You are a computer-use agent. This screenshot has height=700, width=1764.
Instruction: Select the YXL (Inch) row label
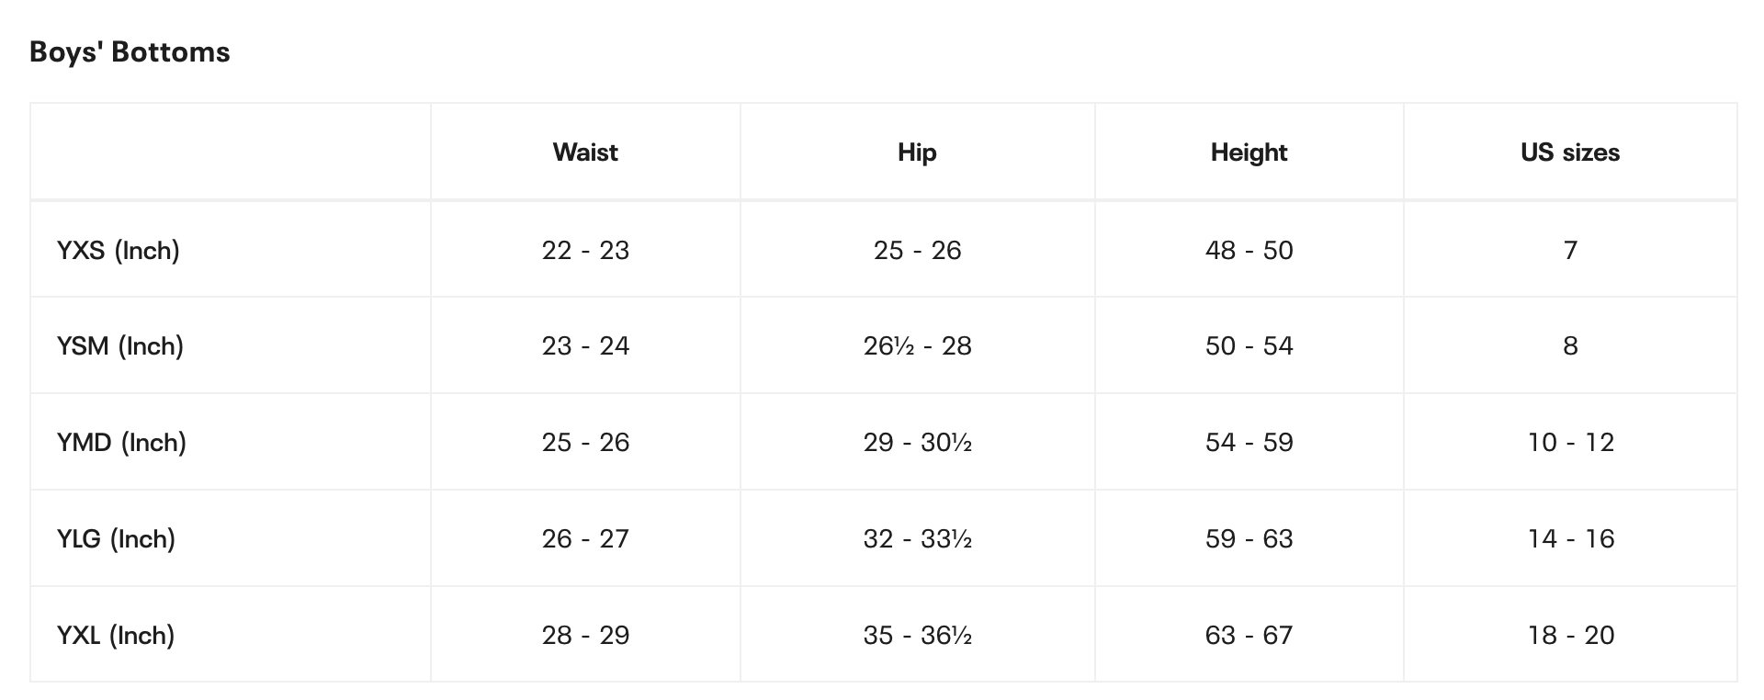click(116, 636)
